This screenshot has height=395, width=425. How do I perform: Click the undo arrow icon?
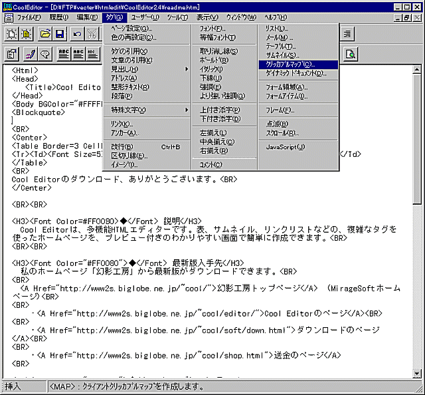tap(77, 34)
